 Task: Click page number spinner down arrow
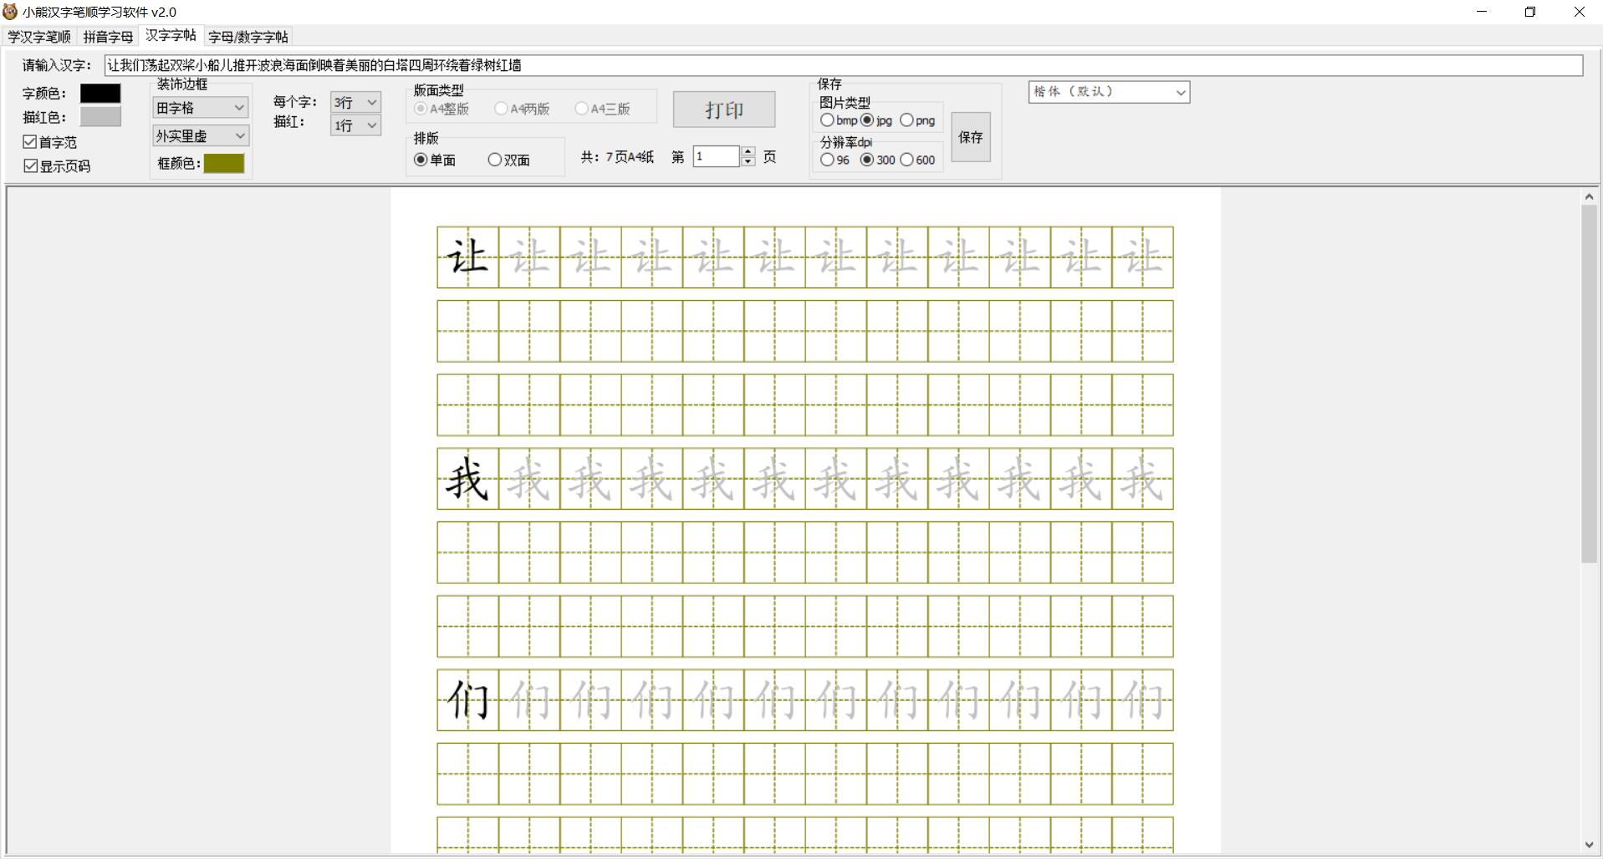(748, 161)
